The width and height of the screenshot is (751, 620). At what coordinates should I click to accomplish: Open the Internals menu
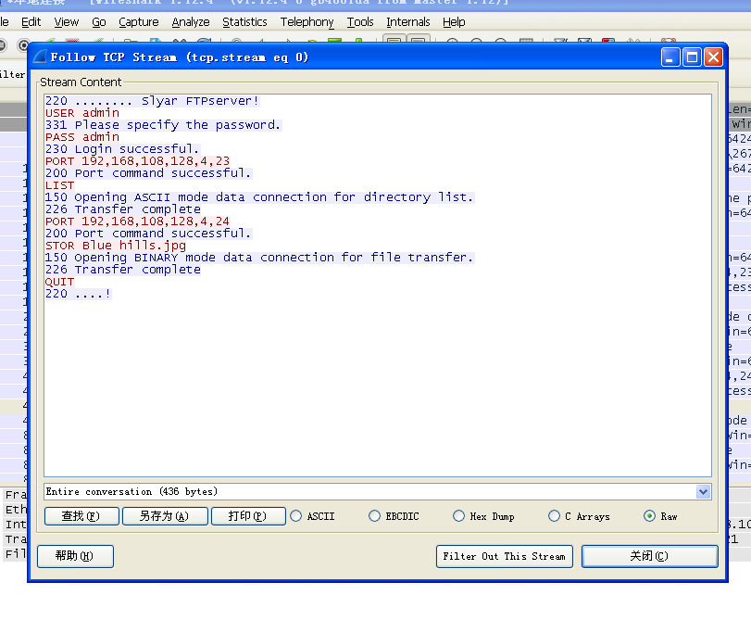point(408,22)
